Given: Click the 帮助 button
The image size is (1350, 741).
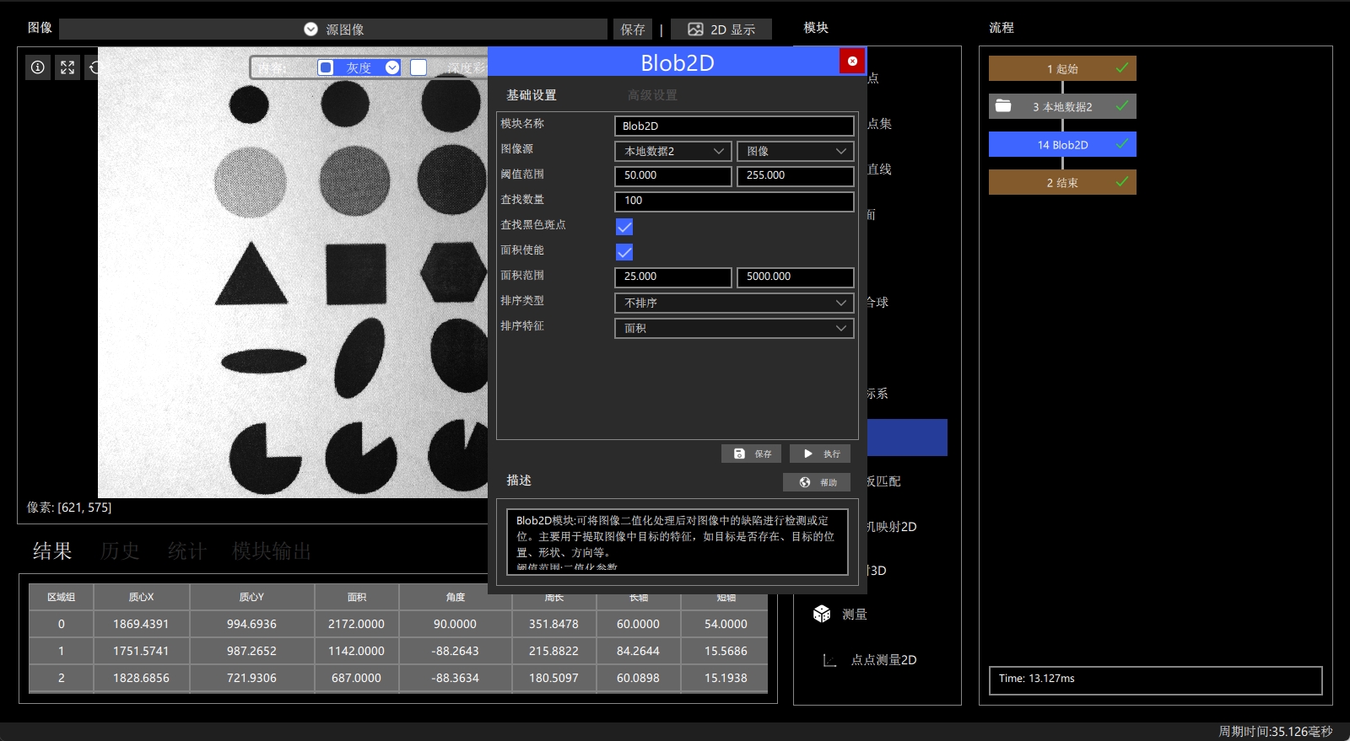Looking at the screenshot, I should coord(816,482).
